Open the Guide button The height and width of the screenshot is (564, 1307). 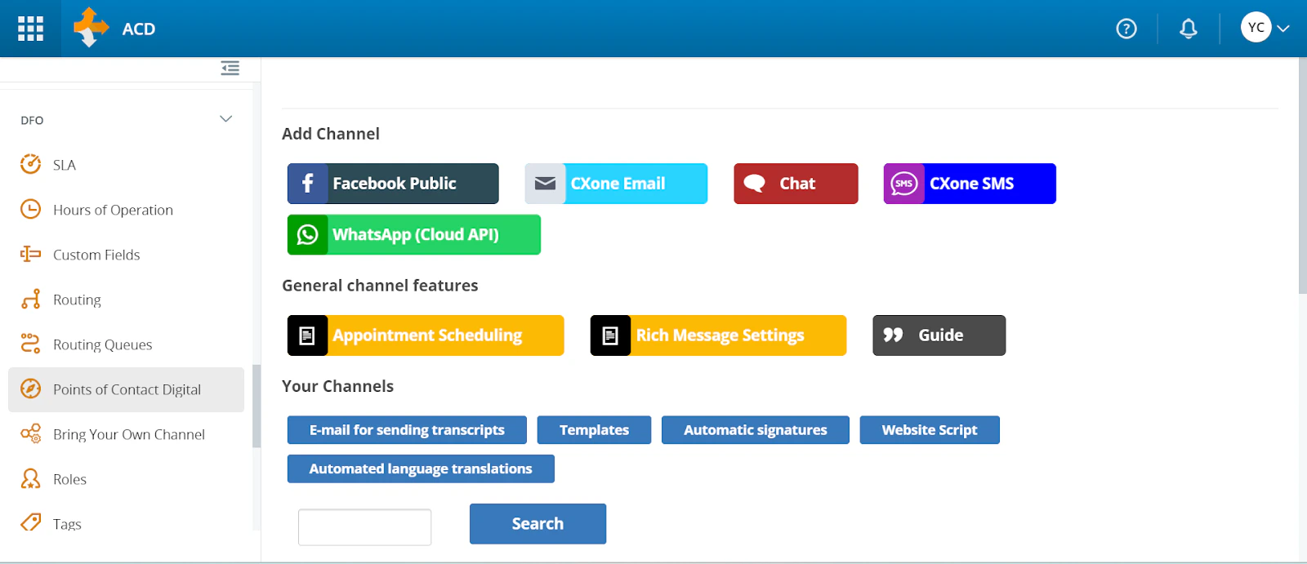(939, 335)
